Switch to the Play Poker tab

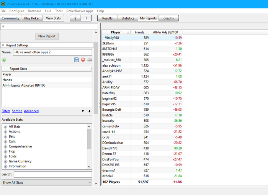pyautogui.click(x=32, y=18)
